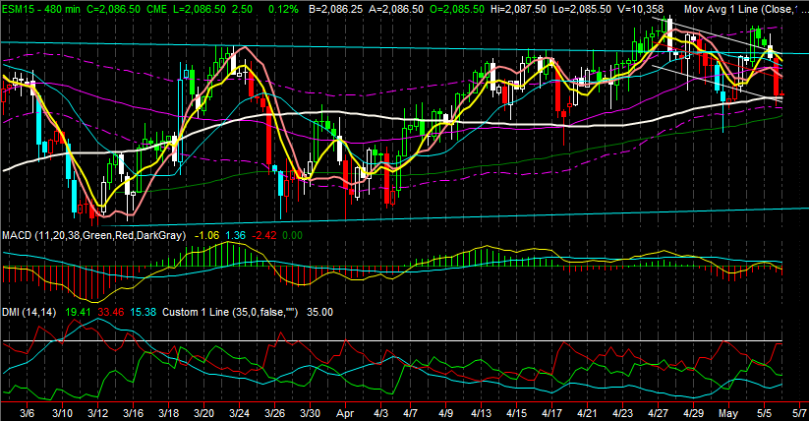The height and width of the screenshot is (421, 809).
Task: Select the V=10,358 volume value
Action: pyautogui.click(x=643, y=9)
